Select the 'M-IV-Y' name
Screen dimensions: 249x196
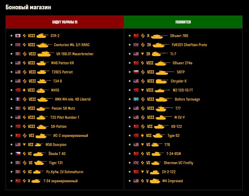(179, 117)
